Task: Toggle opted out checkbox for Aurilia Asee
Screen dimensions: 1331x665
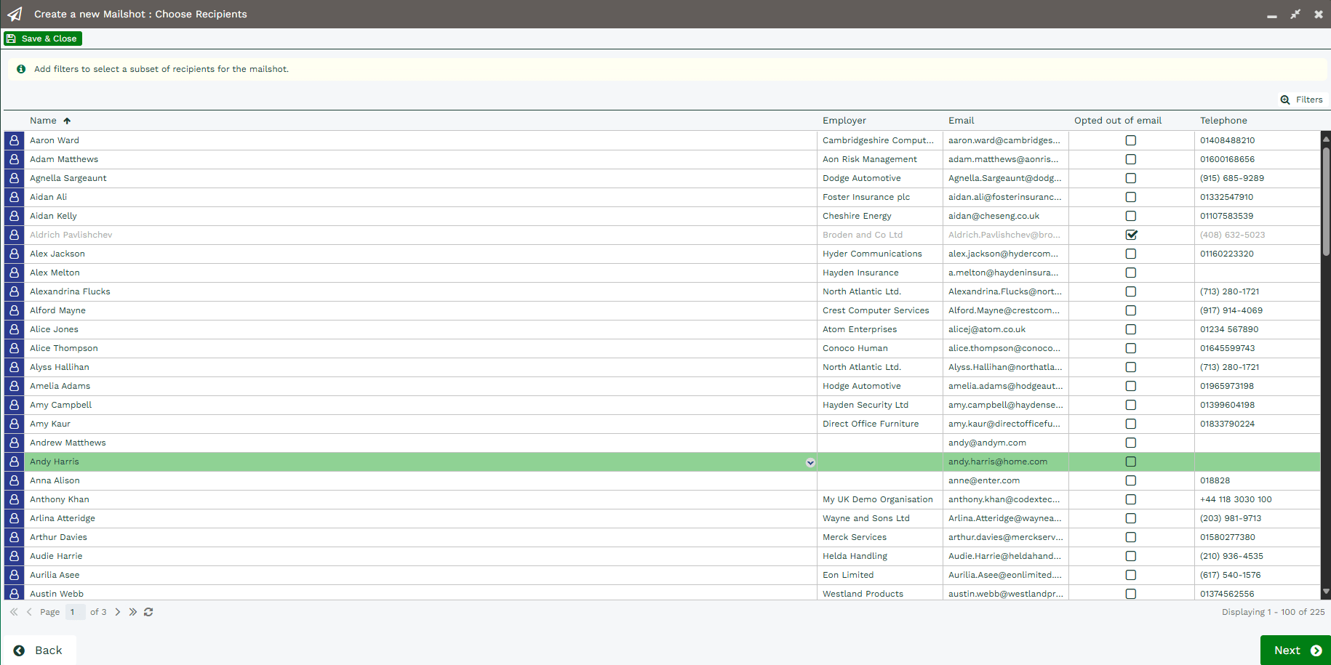Action: (1131, 575)
